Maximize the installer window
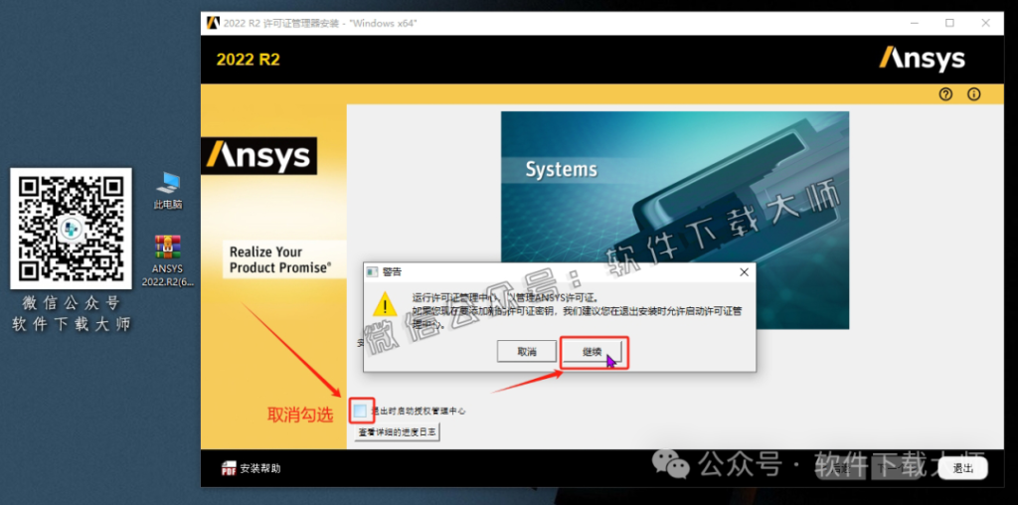1018x505 pixels. 949,23
